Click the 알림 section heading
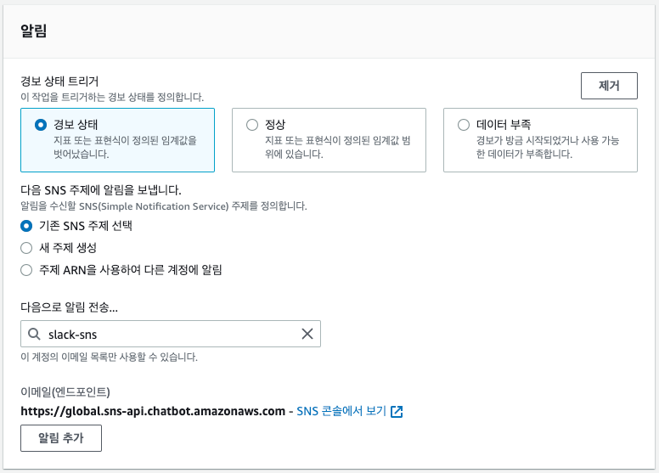 tap(34, 31)
